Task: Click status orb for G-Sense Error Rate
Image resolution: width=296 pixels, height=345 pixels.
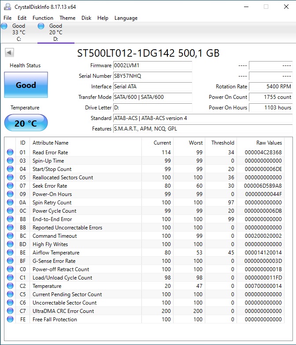Action: click(10, 261)
